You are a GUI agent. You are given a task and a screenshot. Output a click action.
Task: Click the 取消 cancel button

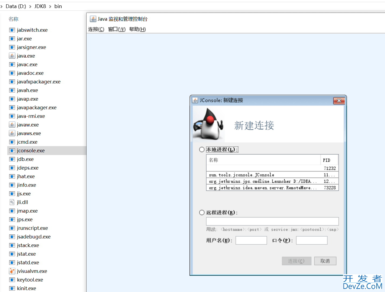[325, 261]
